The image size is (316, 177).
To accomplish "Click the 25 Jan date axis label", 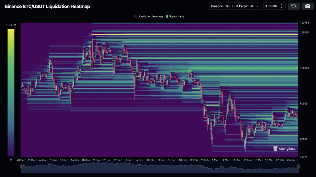I will point(107,160).
